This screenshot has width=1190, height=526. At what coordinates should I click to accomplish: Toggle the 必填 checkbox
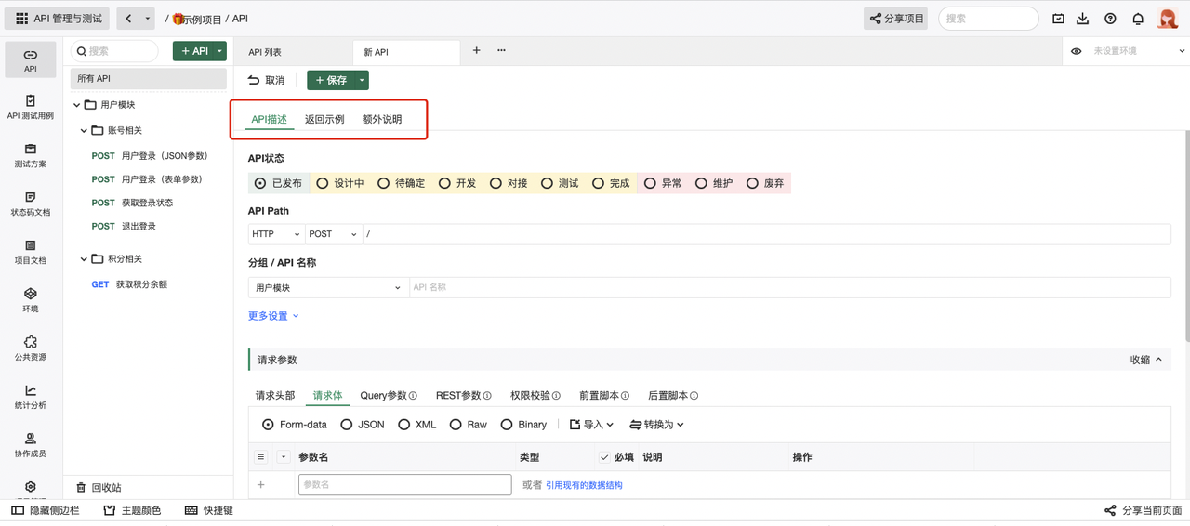(604, 457)
